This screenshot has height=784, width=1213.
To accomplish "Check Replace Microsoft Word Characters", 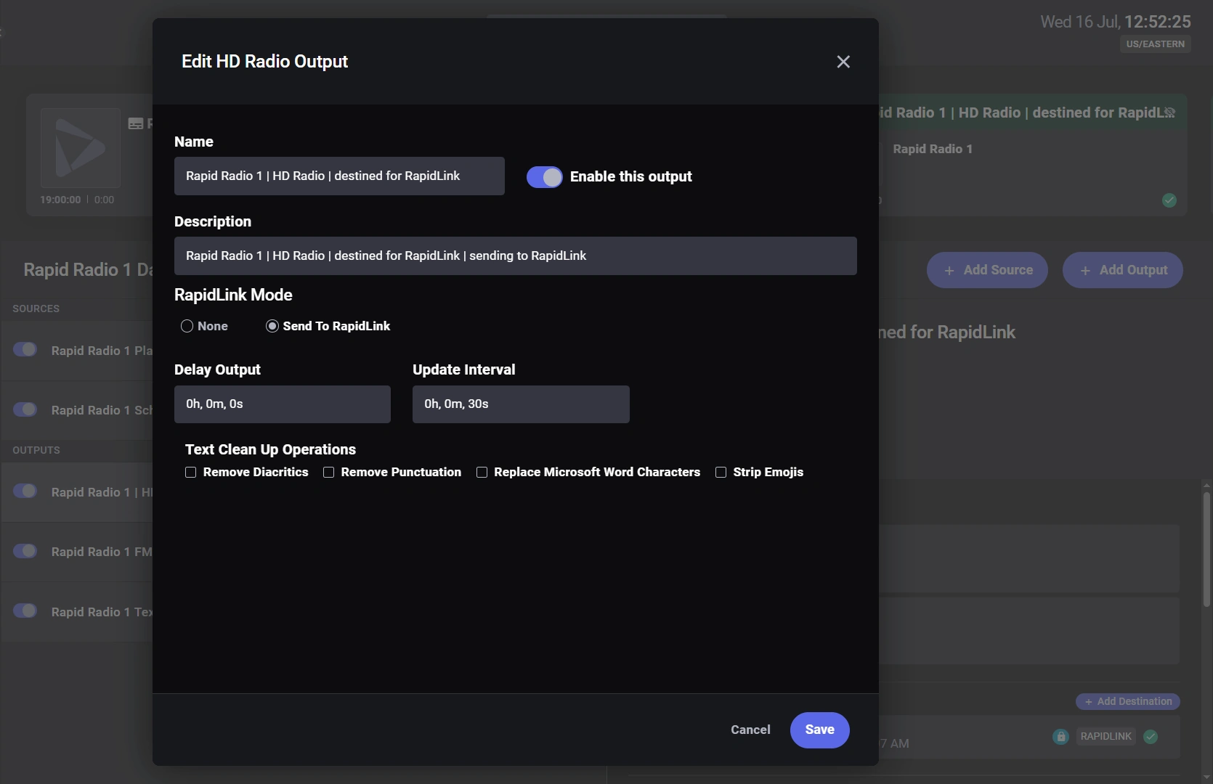I will 482,473.
